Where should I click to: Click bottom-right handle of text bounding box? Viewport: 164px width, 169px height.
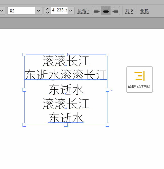[x=108, y=125]
